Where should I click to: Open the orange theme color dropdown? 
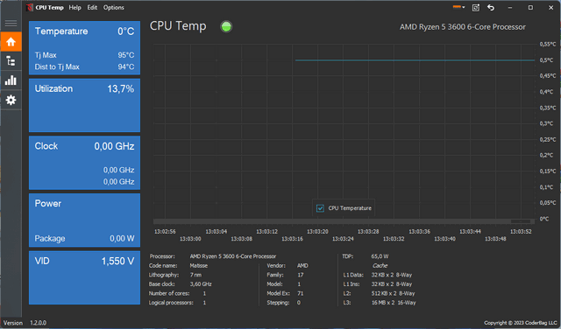[458, 7]
